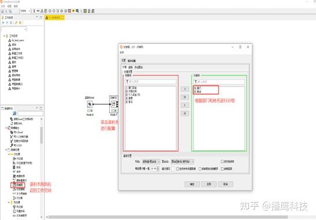The width and height of the screenshot is (316, 220).
Task: Click the last icon of the main toolbar
Action: (93, 11)
